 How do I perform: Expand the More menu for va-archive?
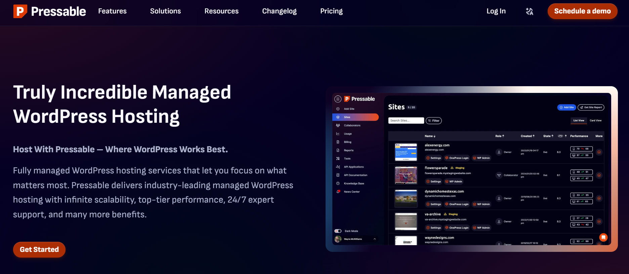coord(599,222)
